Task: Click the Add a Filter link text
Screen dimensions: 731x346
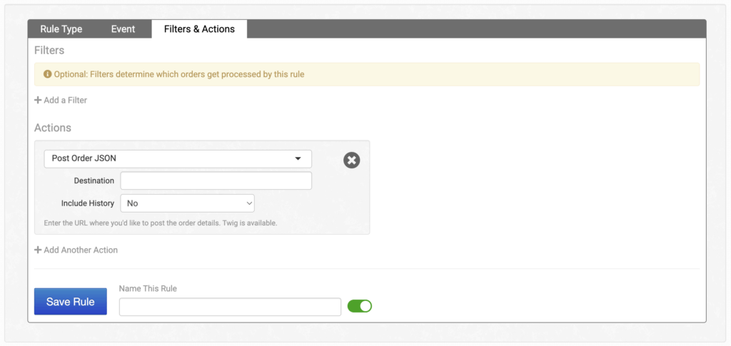Action: pyautogui.click(x=65, y=101)
